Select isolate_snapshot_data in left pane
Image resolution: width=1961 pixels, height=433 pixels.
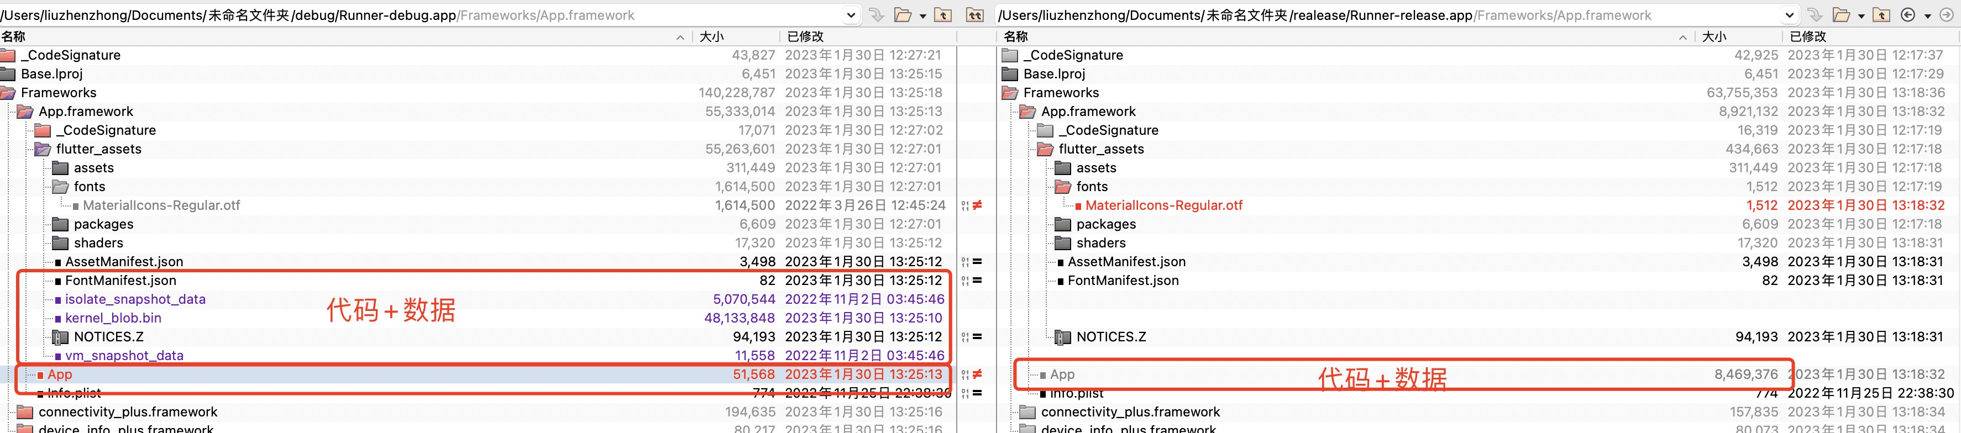[x=135, y=299]
